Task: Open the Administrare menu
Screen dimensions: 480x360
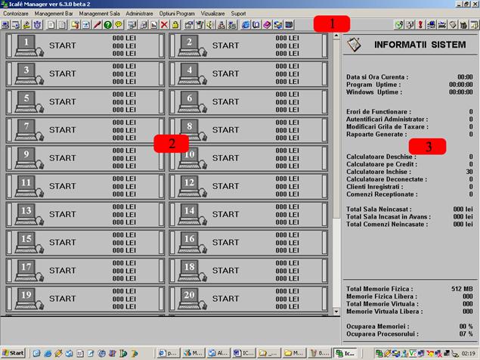Action: (x=139, y=14)
